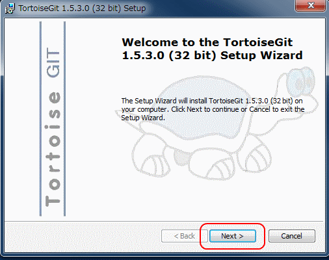Click the empty title bar area beside the title
This screenshot has width=329, height=260.
pos(219,8)
